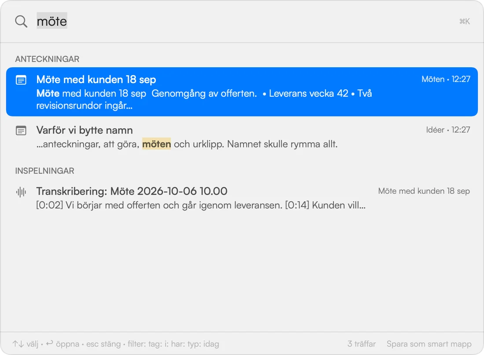Viewport: 484px width, 355px height.
Task: Click the 'typ:' filter hint
Action: (194, 344)
